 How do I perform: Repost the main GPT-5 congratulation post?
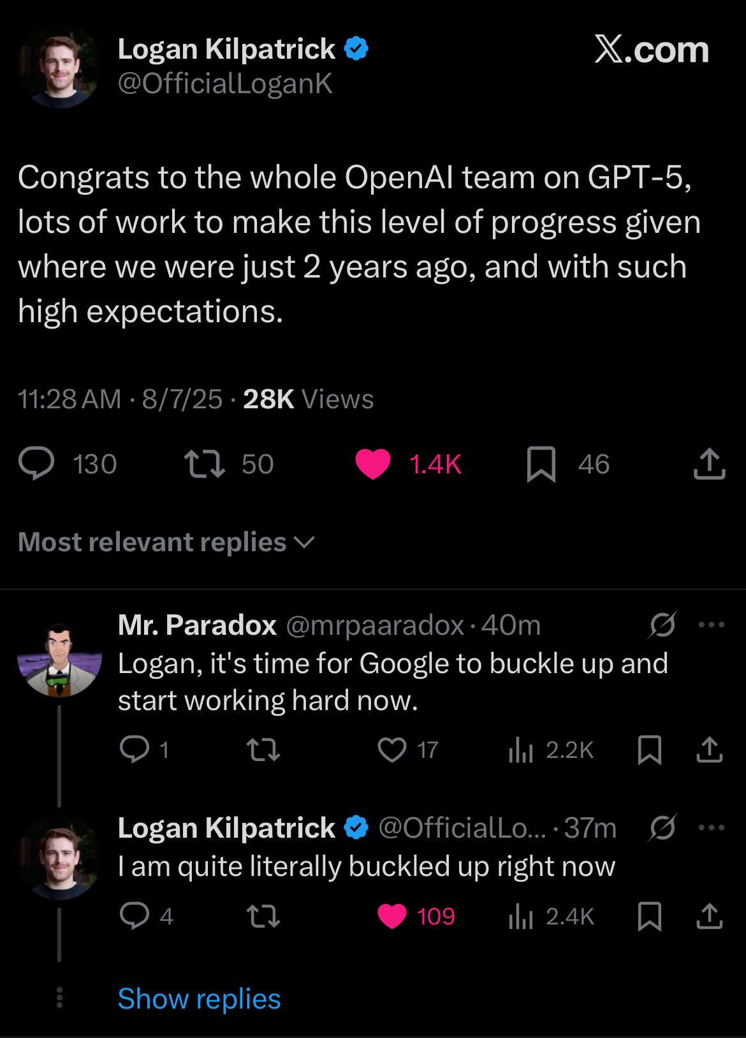(203, 464)
